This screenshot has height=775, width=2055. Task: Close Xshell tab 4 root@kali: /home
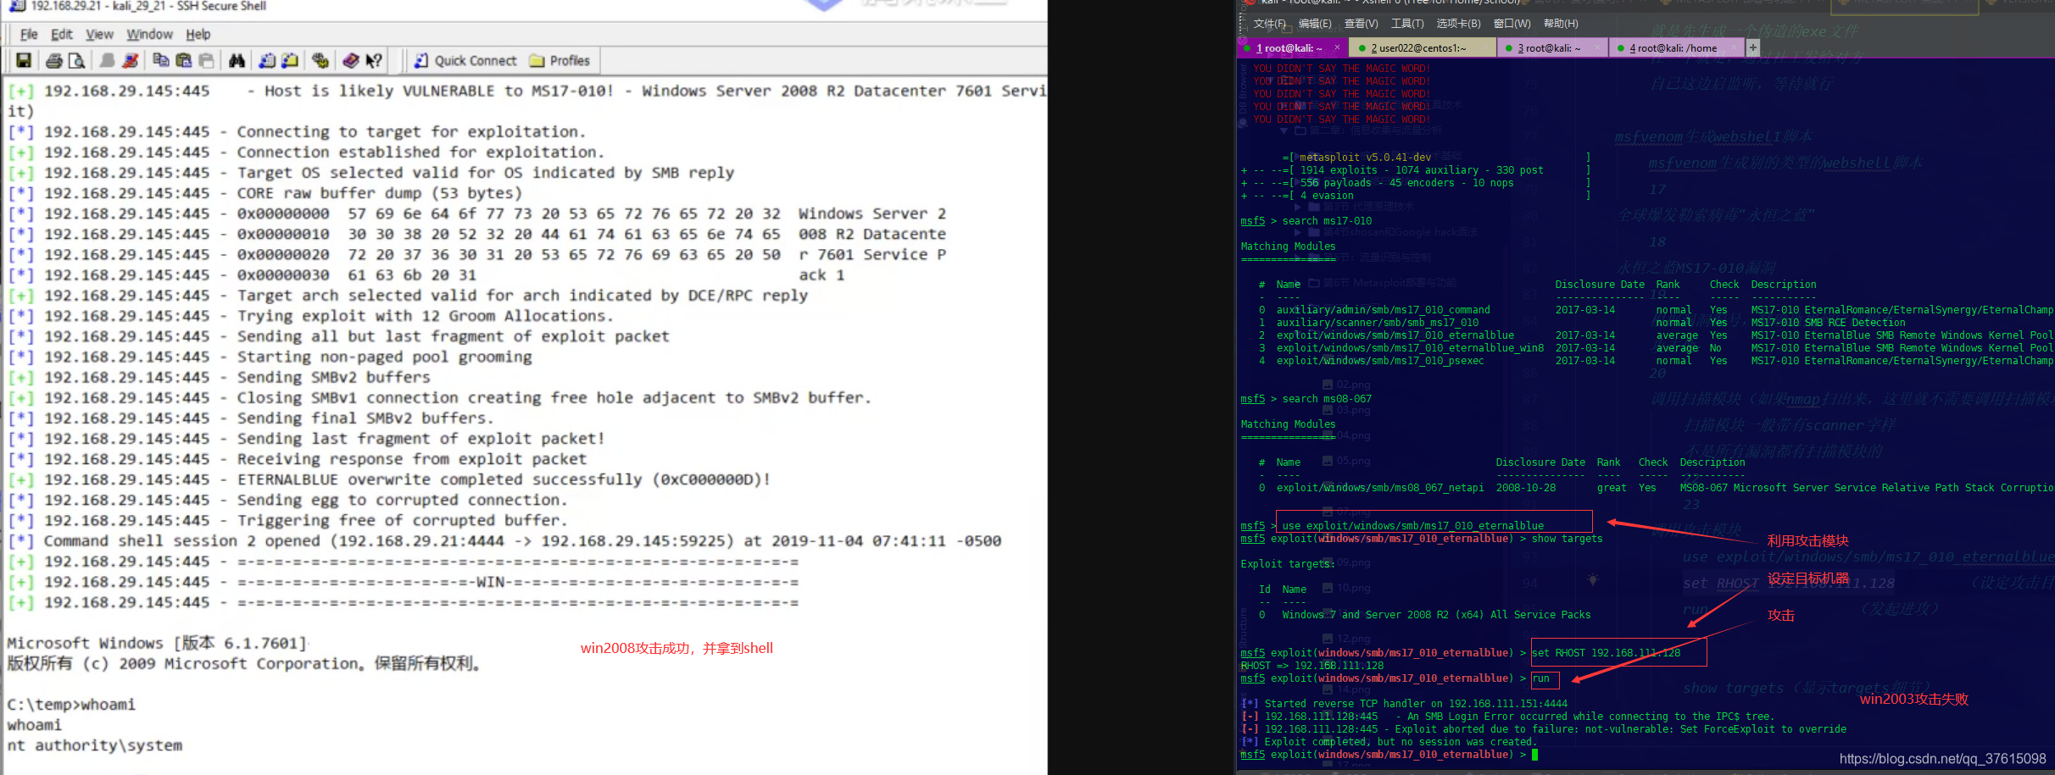pos(1735,47)
